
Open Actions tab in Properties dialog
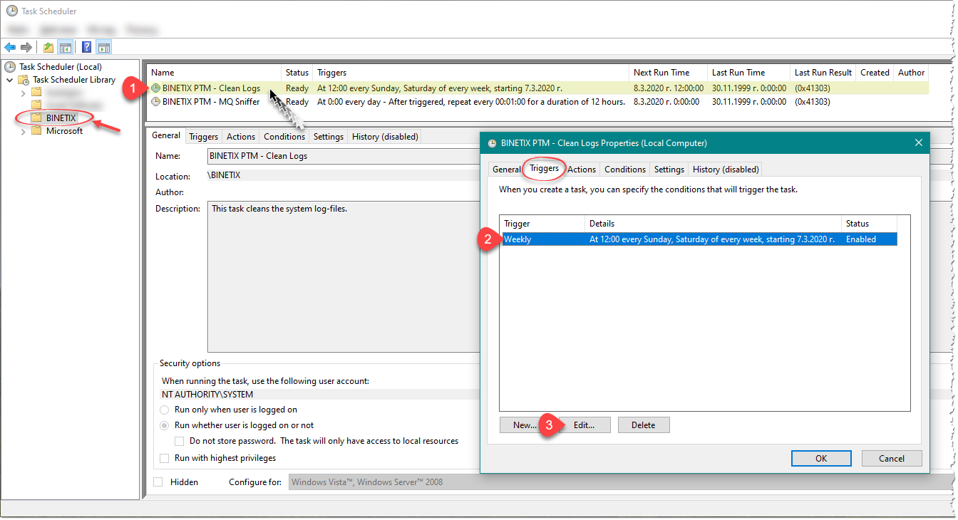[582, 170]
